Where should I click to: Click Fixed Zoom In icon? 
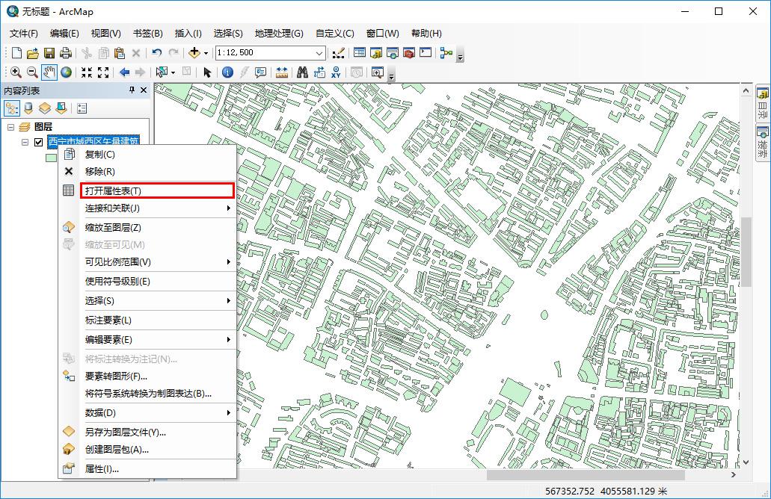[87, 72]
